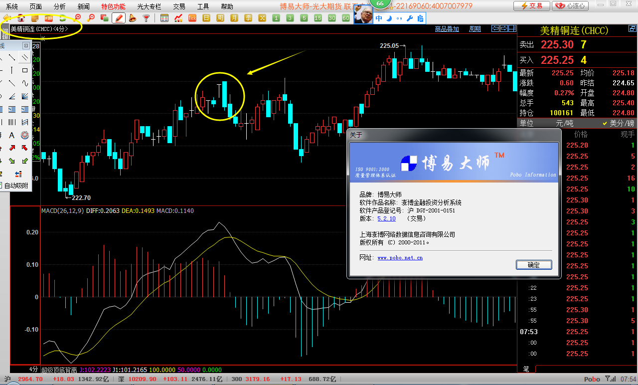This screenshot has width=638, height=385.
Task: Click the pencil drawing tool in toolbar
Action: (x=119, y=18)
